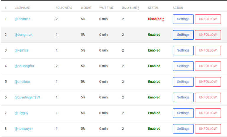The width and height of the screenshot is (227, 137).
Task: Open Settings for @lenancie
Action: point(183,19)
